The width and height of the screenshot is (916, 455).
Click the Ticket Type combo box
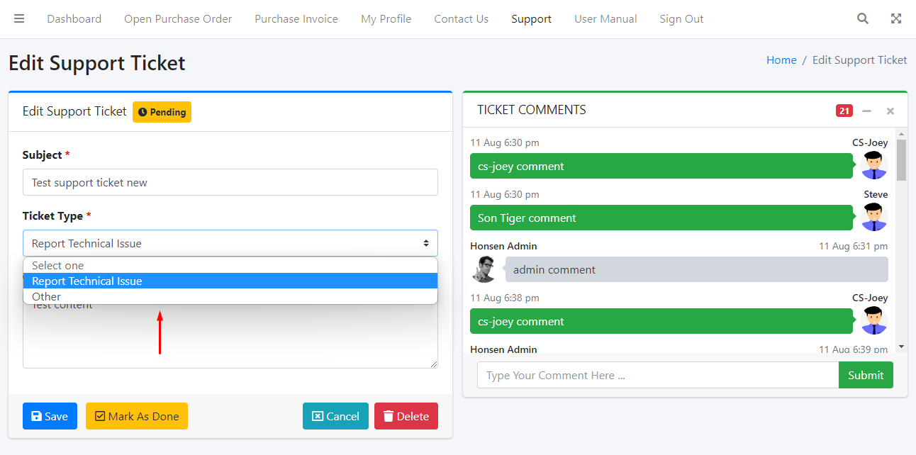pyautogui.click(x=230, y=243)
